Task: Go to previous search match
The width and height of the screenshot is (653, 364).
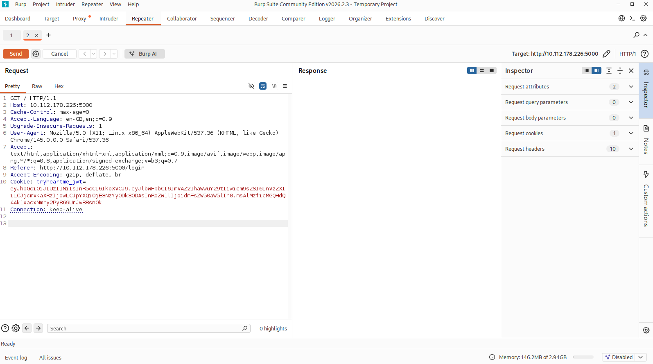Action: (27, 328)
